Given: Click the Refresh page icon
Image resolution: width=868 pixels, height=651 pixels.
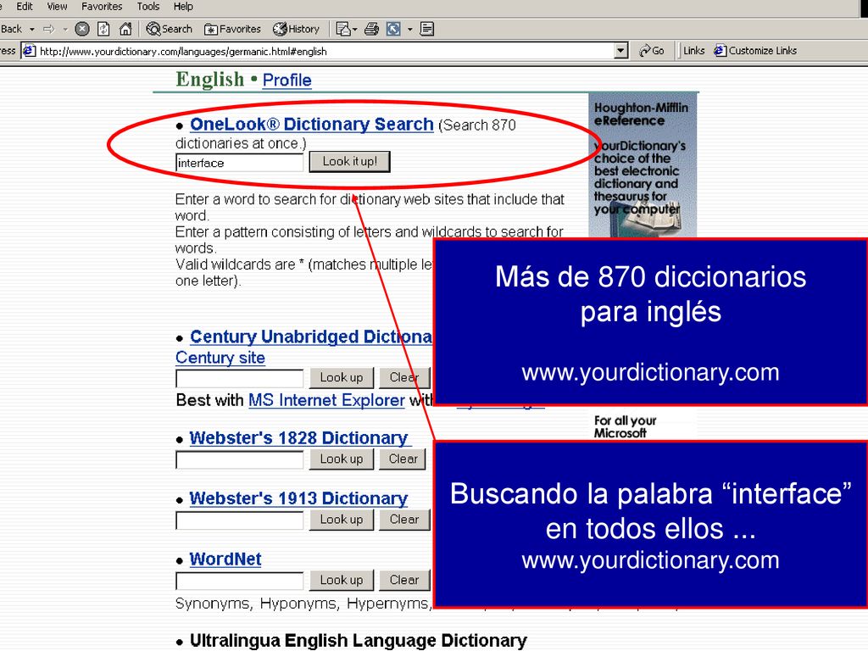Looking at the screenshot, I should click(103, 29).
